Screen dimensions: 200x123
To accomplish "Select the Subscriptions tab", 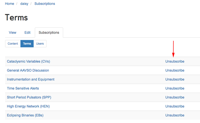I will tap(49, 32).
